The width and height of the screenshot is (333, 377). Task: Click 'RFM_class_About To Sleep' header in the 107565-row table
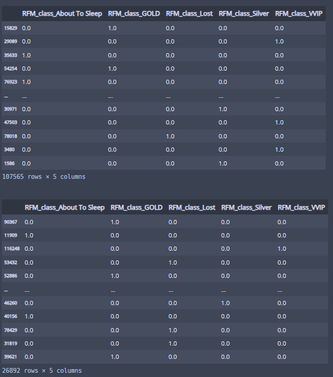(62, 14)
